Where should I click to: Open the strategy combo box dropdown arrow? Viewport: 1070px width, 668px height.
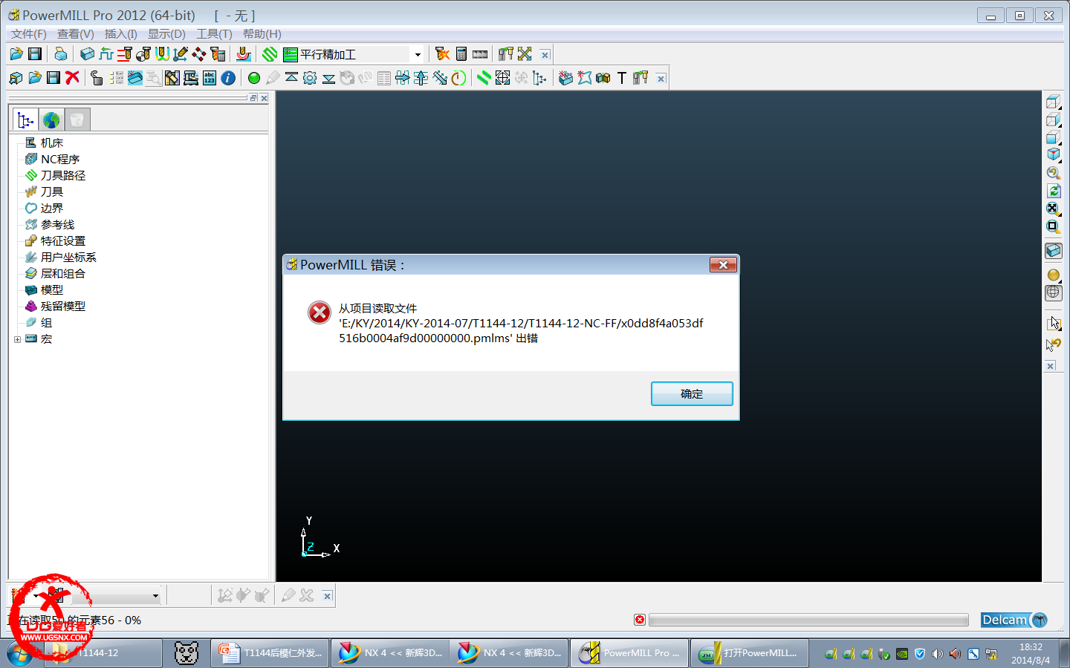tap(418, 54)
